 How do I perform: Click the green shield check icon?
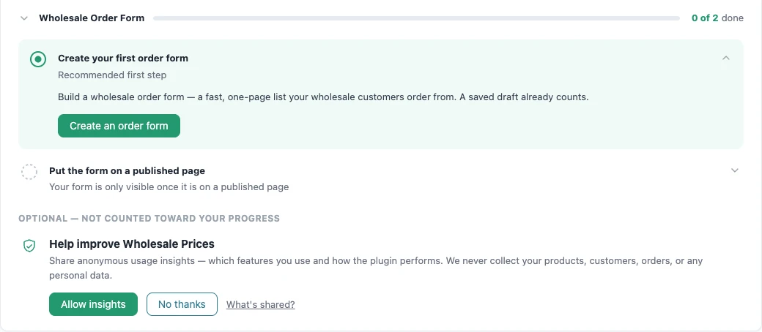tap(29, 246)
